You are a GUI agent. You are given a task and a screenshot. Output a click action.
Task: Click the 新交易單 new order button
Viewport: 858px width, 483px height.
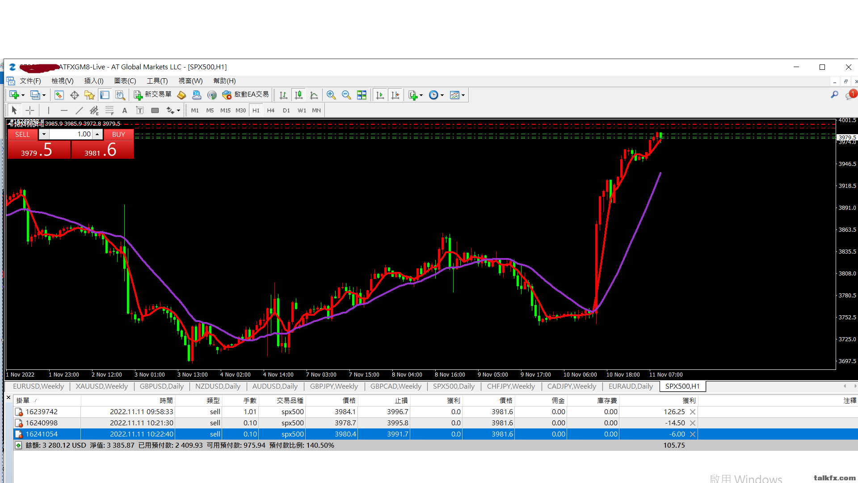152,95
